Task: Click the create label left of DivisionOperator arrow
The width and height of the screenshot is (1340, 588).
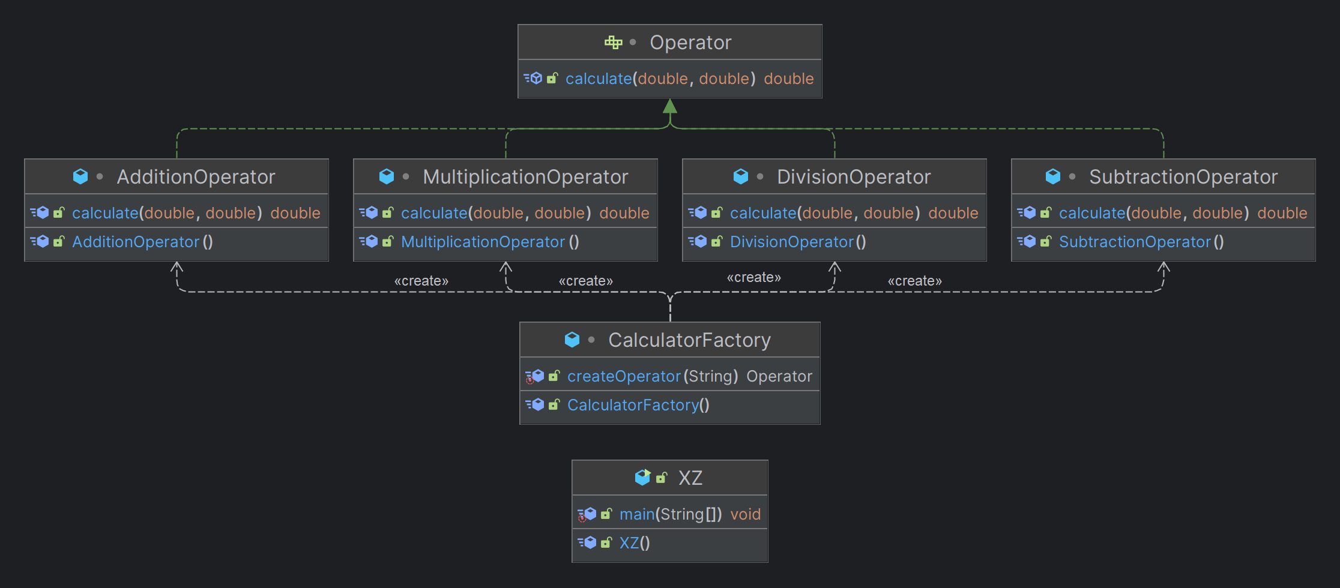Action: pyautogui.click(x=753, y=277)
